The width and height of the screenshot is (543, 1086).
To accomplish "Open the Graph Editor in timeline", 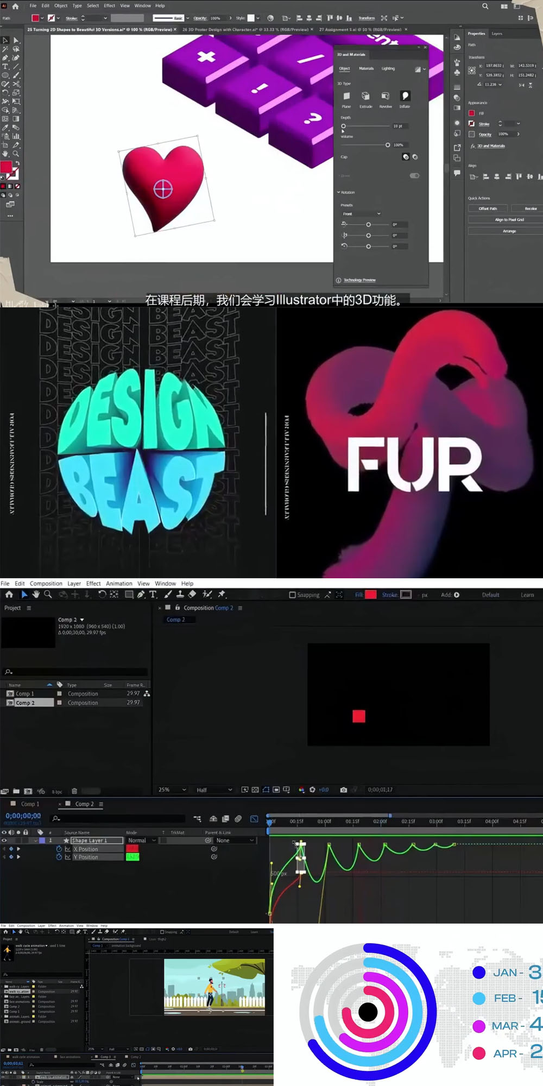I will [254, 818].
